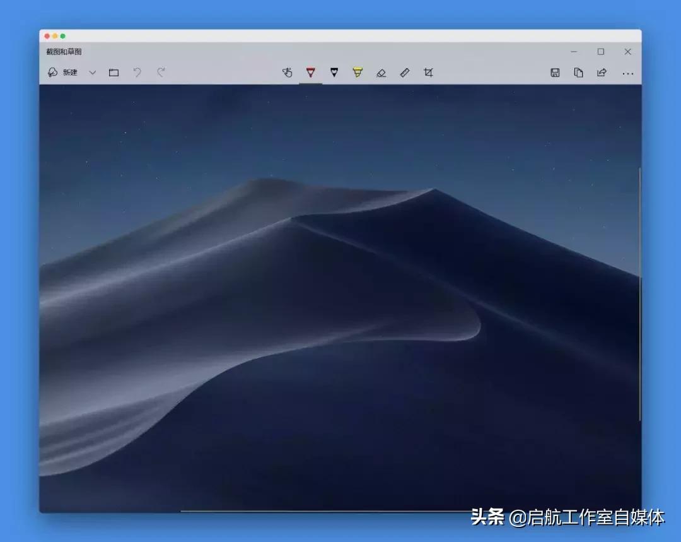This screenshot has width=681, height=542.
Task: Save the current snip
Action: (555, 72)
